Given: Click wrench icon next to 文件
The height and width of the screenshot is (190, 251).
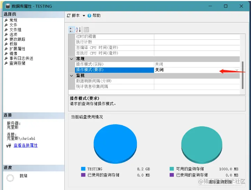Looking at the screenshot, I should tap(6, 25).
